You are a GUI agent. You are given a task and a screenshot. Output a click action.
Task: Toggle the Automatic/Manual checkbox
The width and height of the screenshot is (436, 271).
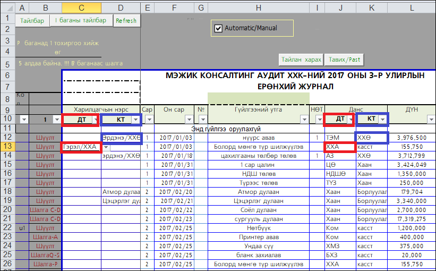[218, 28]
